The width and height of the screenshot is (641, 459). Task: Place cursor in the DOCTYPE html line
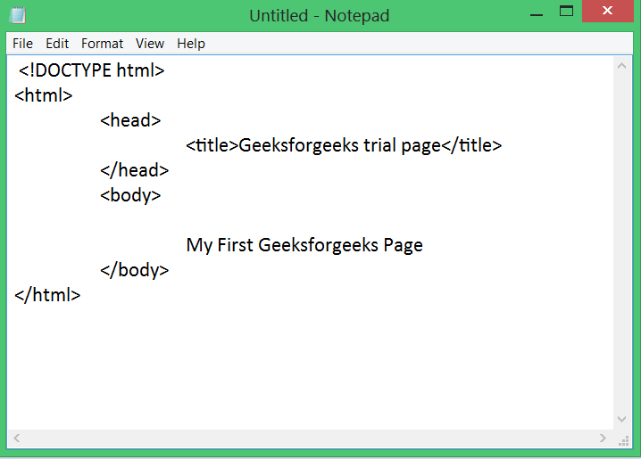(92, 70)
